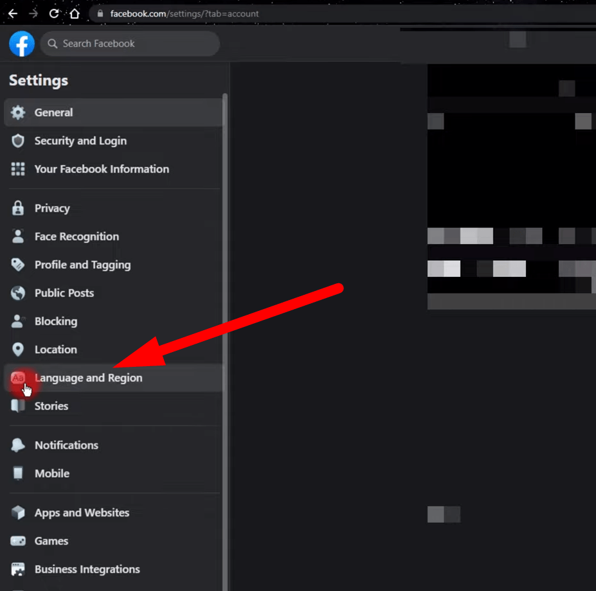The width and height of the screenshot is (596, 591).
Task: Click the Facebook logo icon
Action: tap(22, 44)
